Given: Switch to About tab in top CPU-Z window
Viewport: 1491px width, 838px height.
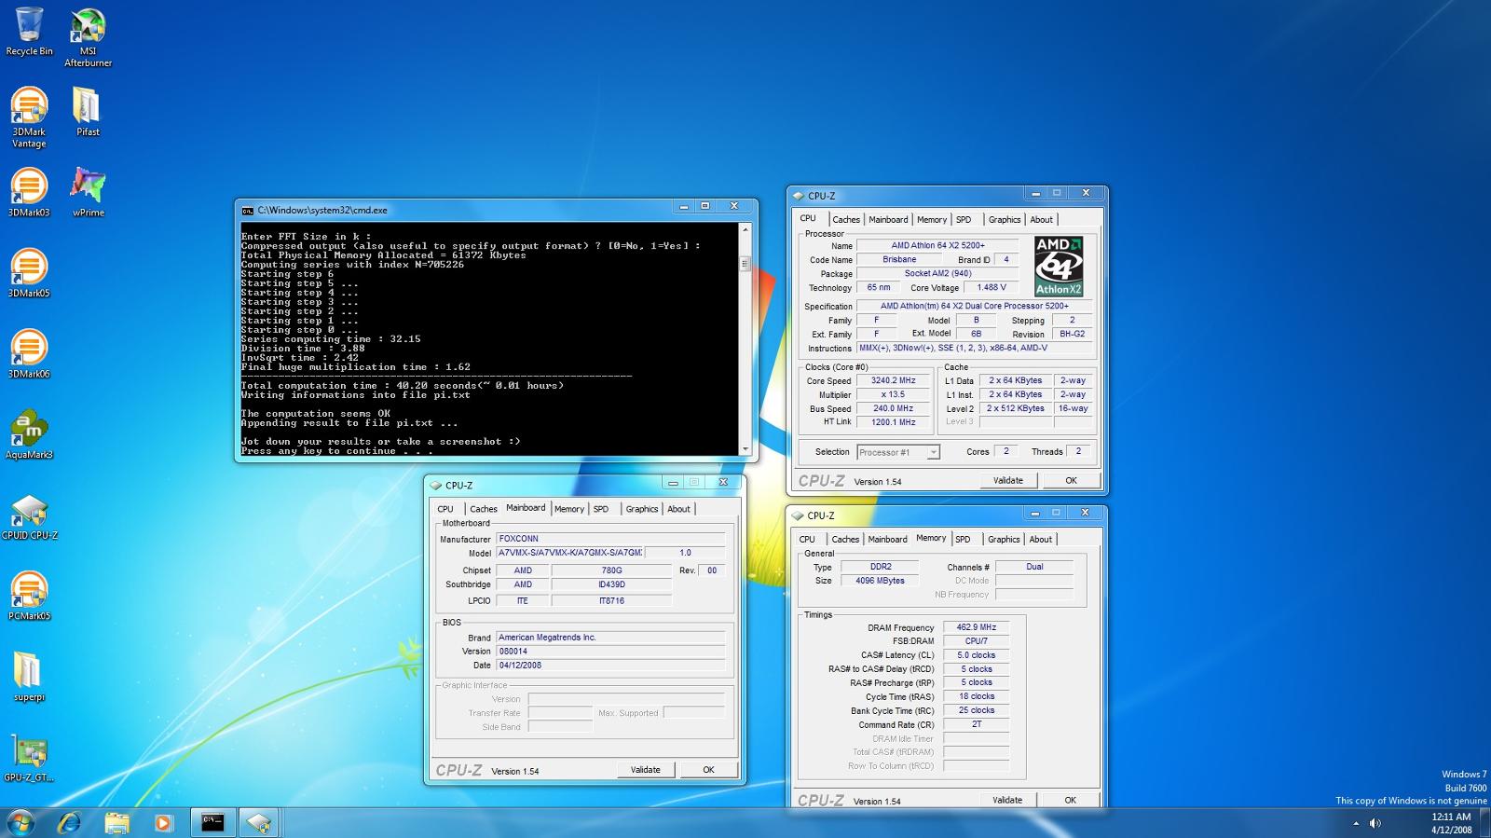Looking at the screenshot, I should tap(1042, 220).
